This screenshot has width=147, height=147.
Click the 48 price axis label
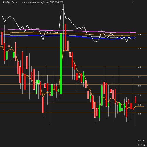click(x=139, y=34)
